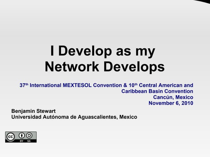210x157 pixels.
Task: Click the "37th International" text in the subtitle
Action: [40, 85]
